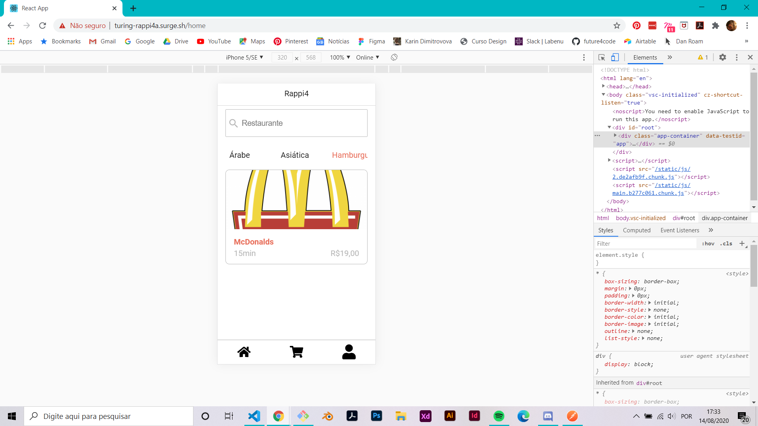This screenshot has width=758, height=426.
Task: Activate the inspect element picker icon
Action: tap(602, 58)
